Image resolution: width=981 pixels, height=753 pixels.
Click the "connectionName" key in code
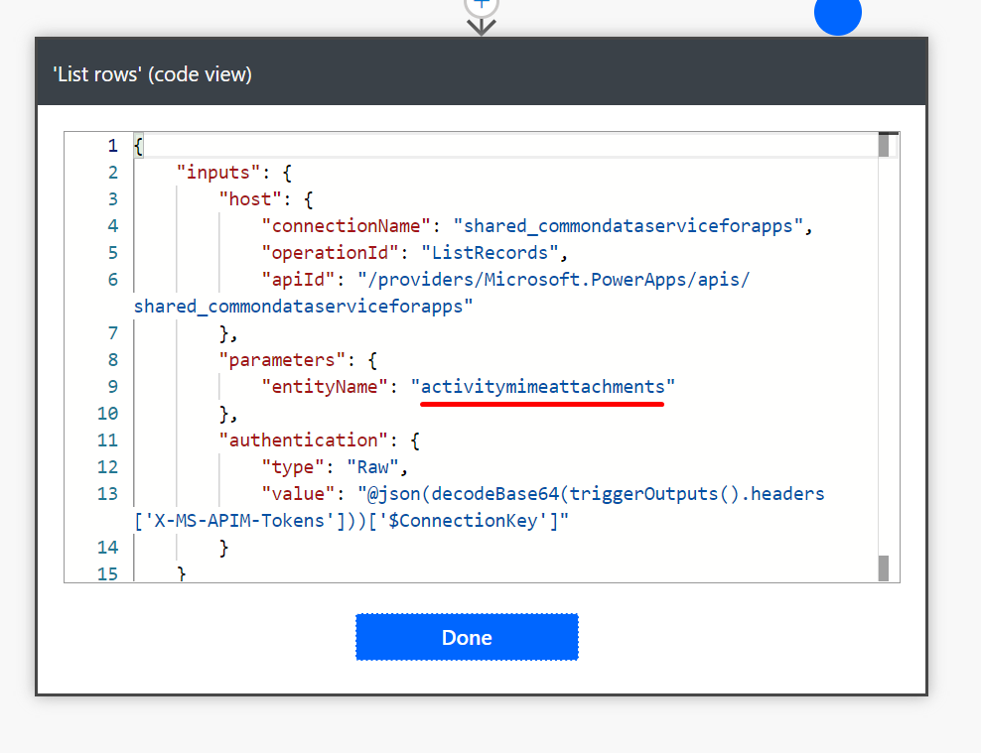(x=348, y=225)
